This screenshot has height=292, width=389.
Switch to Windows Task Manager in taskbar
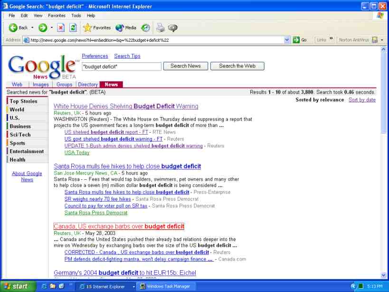click(x=164, y=286)
